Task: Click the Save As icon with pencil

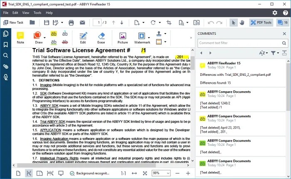Action: 55,22
